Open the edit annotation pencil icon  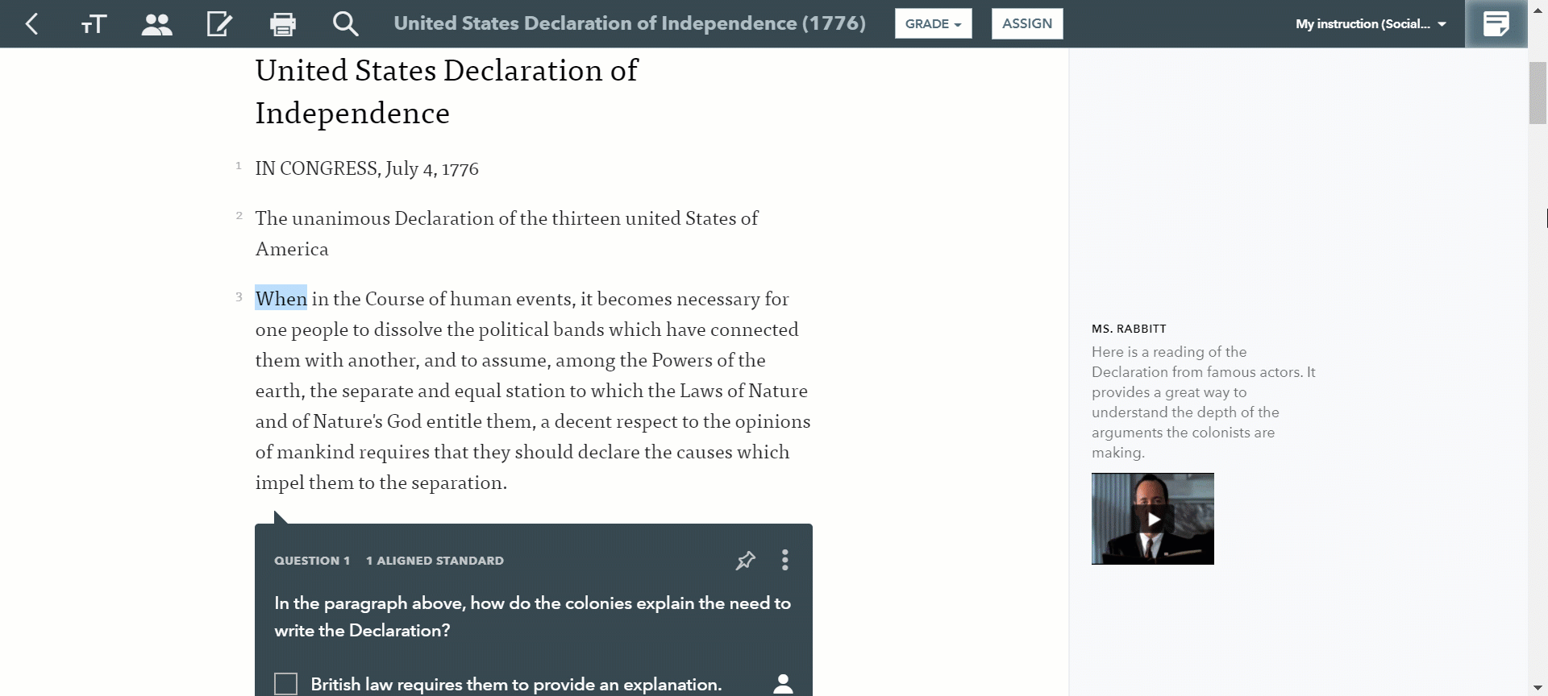(x=219, y=24)
